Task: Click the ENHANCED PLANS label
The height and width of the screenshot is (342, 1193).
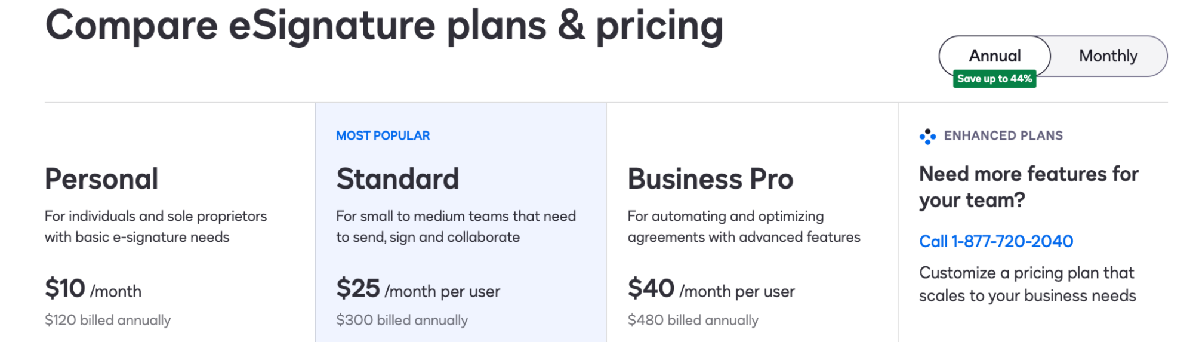Action: 1003,135
